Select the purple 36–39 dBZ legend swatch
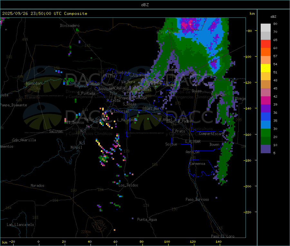The image size is (290, 246). (x=266, y=109)
